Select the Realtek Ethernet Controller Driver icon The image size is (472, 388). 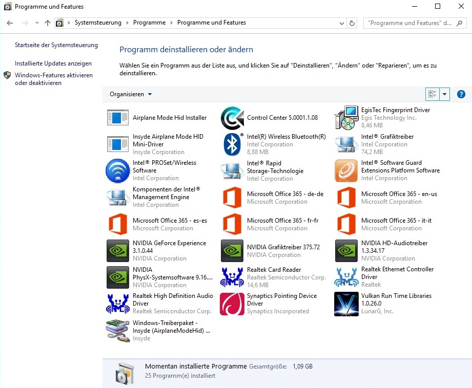click(346, 277)
